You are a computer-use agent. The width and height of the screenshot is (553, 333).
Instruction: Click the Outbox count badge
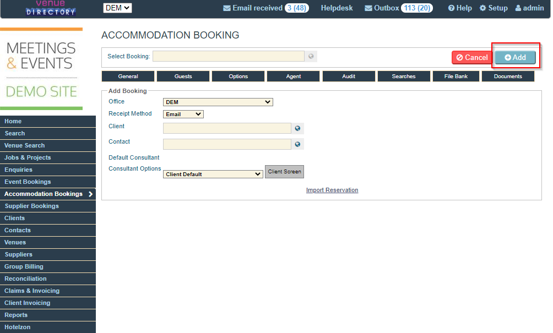[x=417, y=8]
